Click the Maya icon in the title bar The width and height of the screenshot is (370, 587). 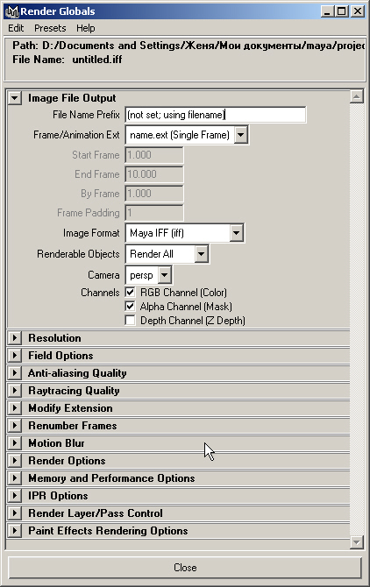(x=12, y=11)
